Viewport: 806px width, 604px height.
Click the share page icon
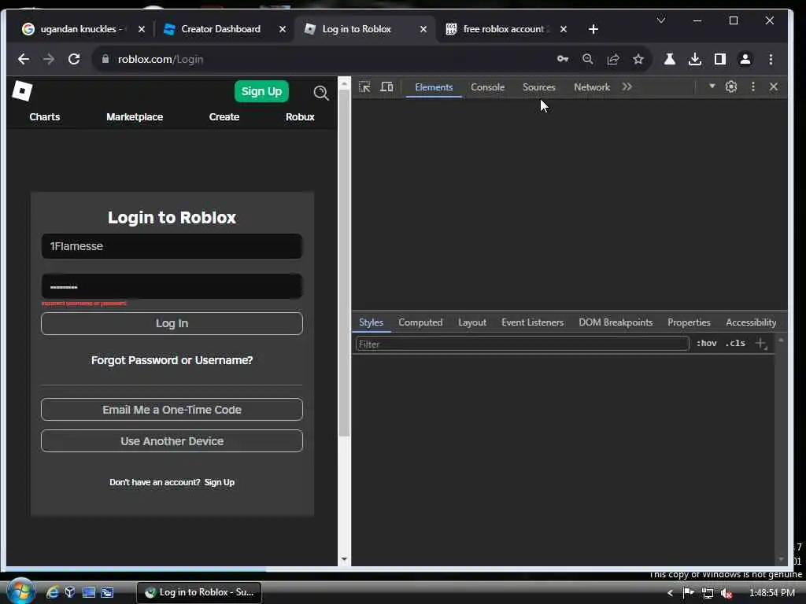click(612, 59)
